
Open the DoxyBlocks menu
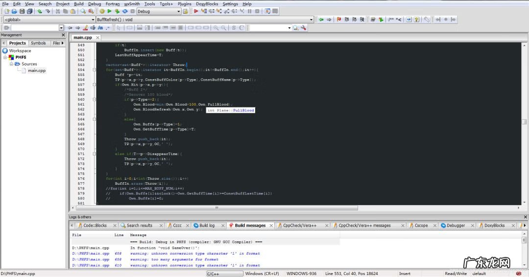click(207, 3)
